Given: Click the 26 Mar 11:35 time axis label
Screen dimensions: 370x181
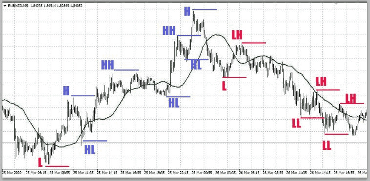Looking at the screenshot, I should coord(297,173).
